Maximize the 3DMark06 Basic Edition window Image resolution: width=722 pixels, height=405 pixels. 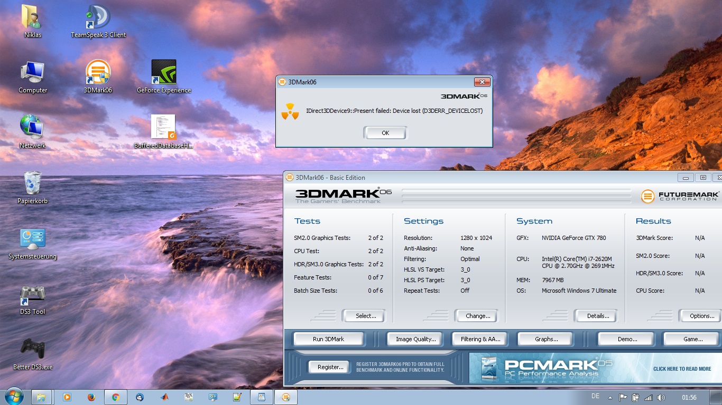703,178
